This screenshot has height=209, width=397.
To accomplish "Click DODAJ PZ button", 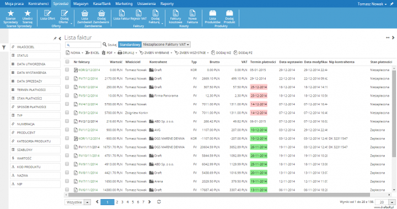I will click(x=243, y=53).
